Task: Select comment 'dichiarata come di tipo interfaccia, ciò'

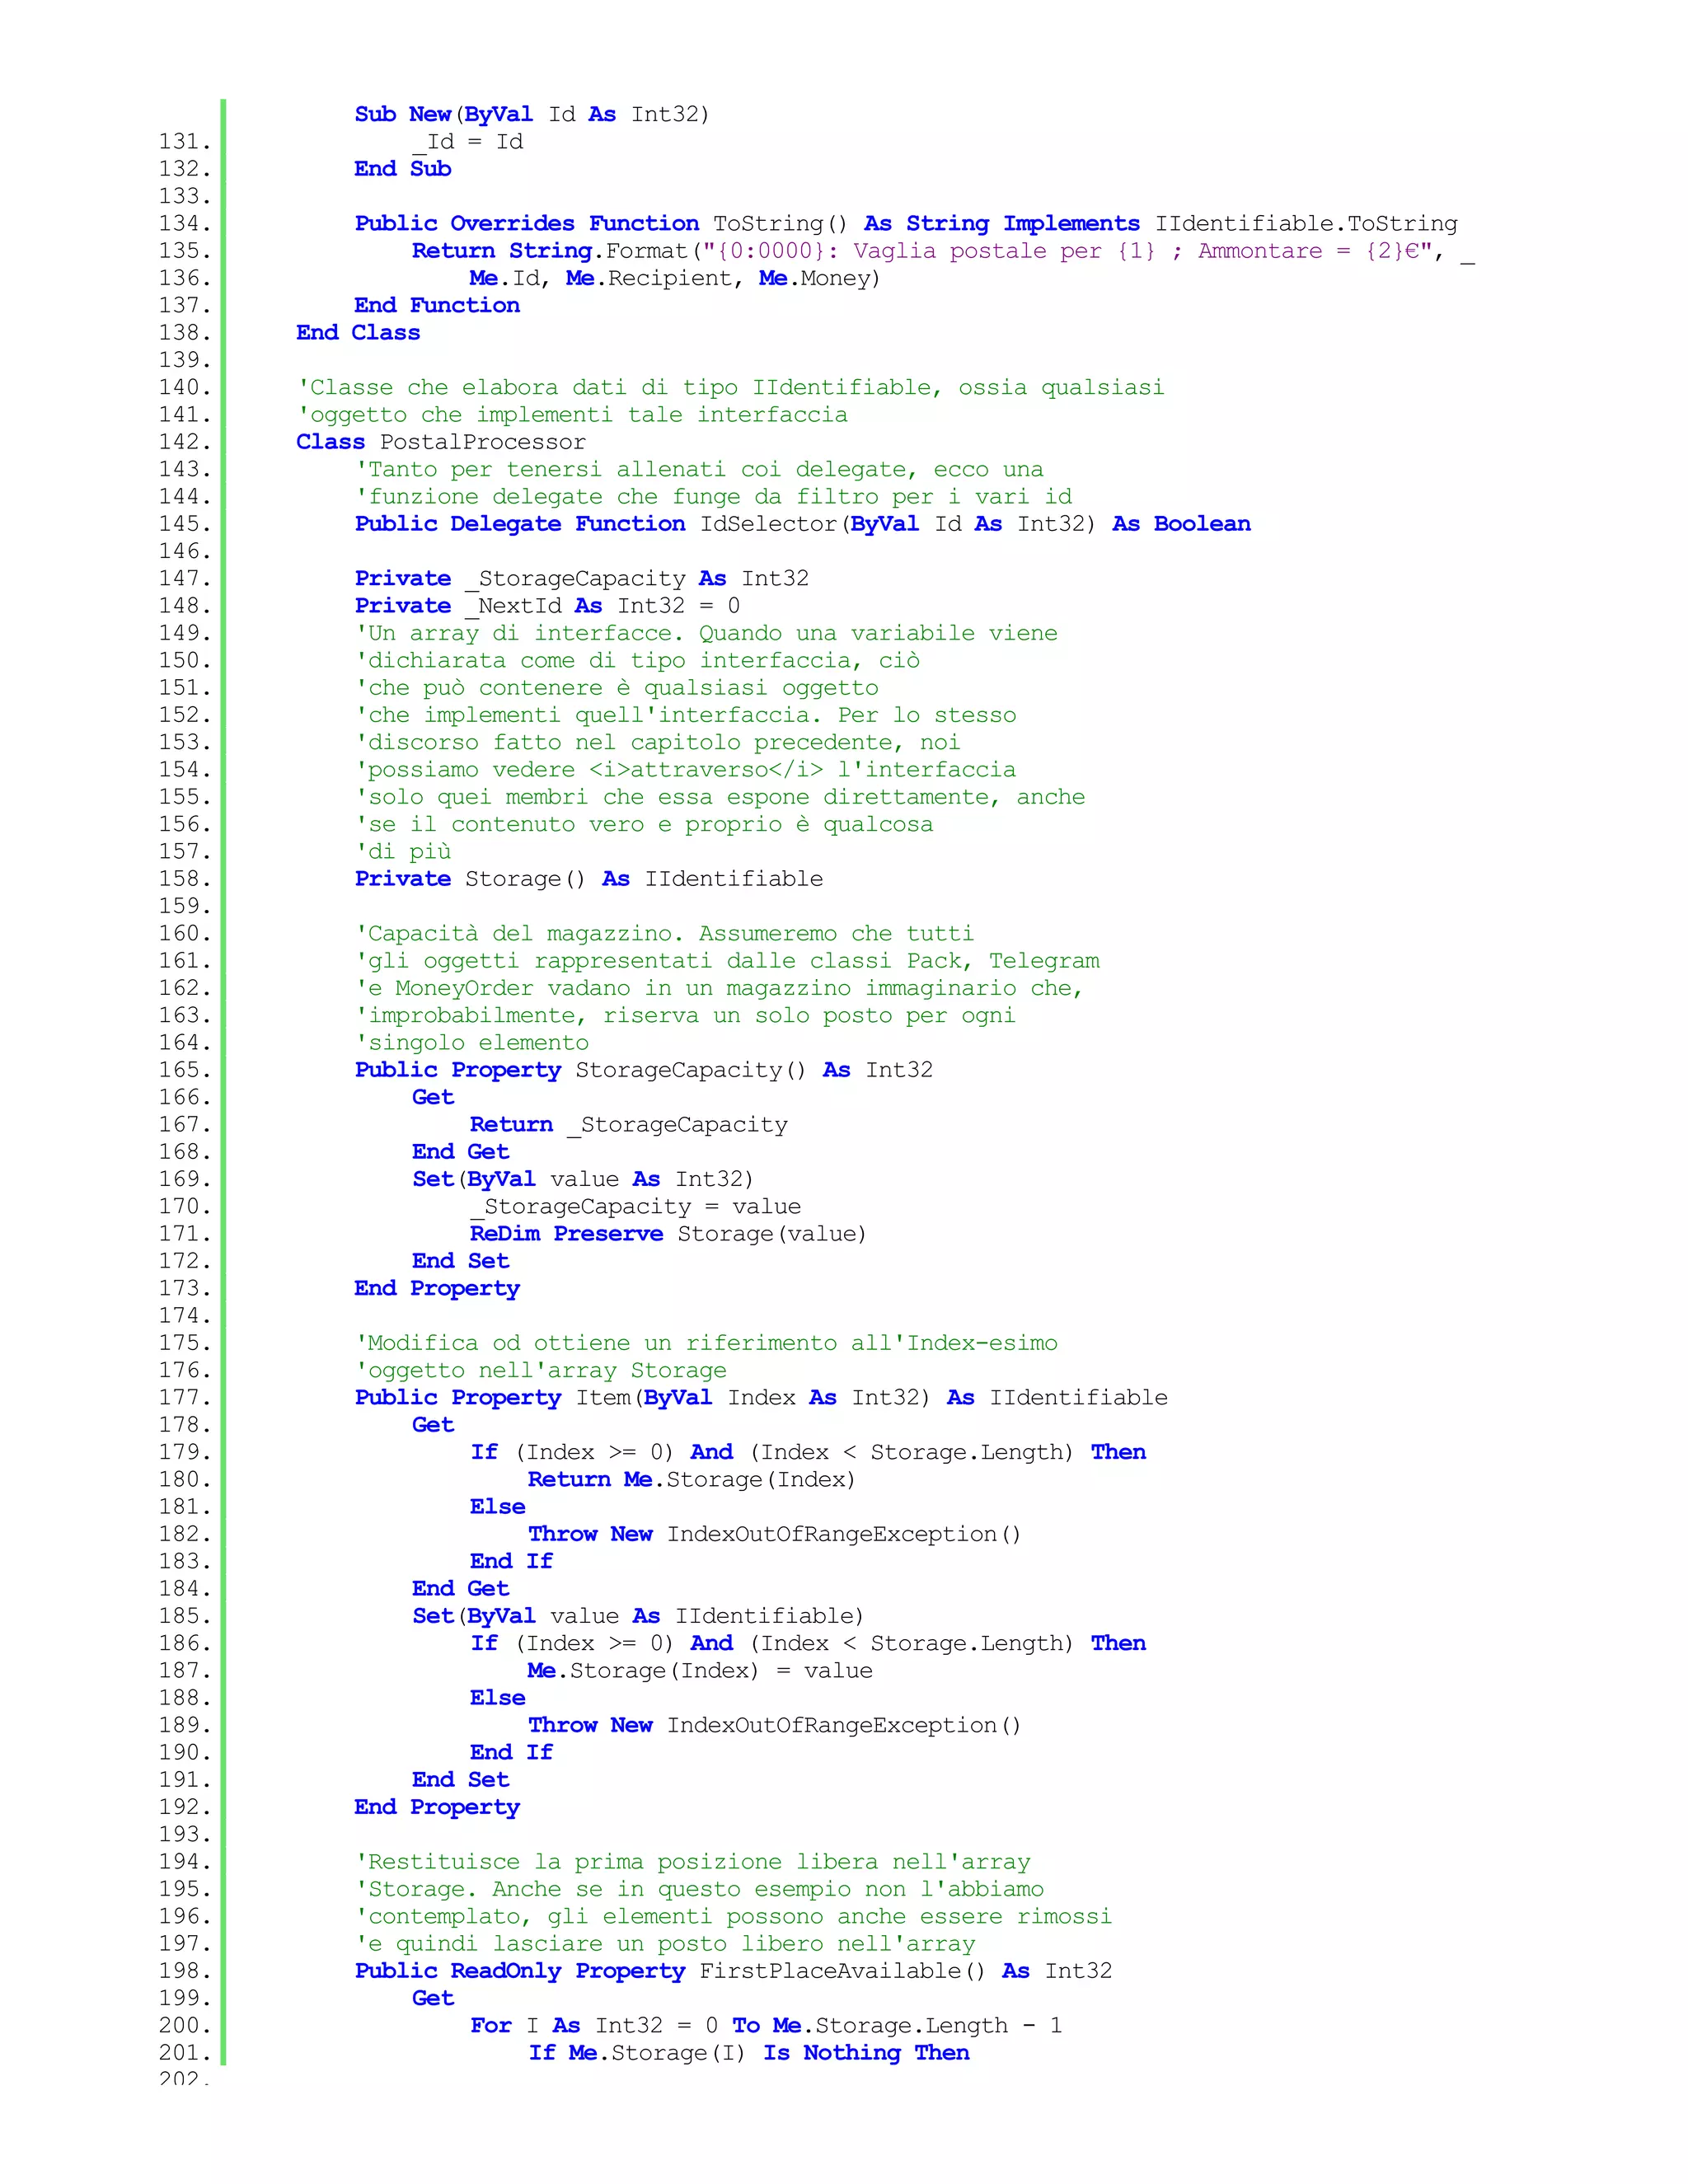Action: (x=637, y=660)
